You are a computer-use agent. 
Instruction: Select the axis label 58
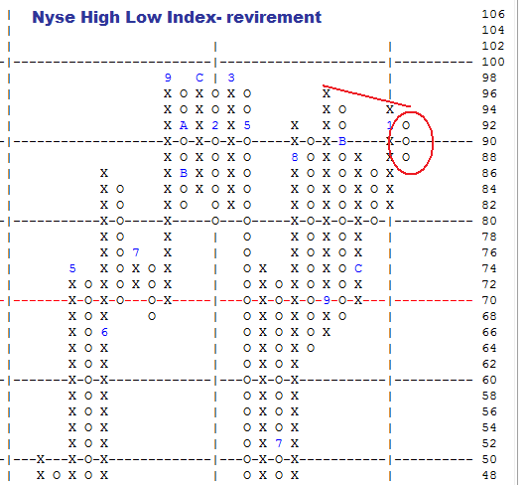(489, 396)
